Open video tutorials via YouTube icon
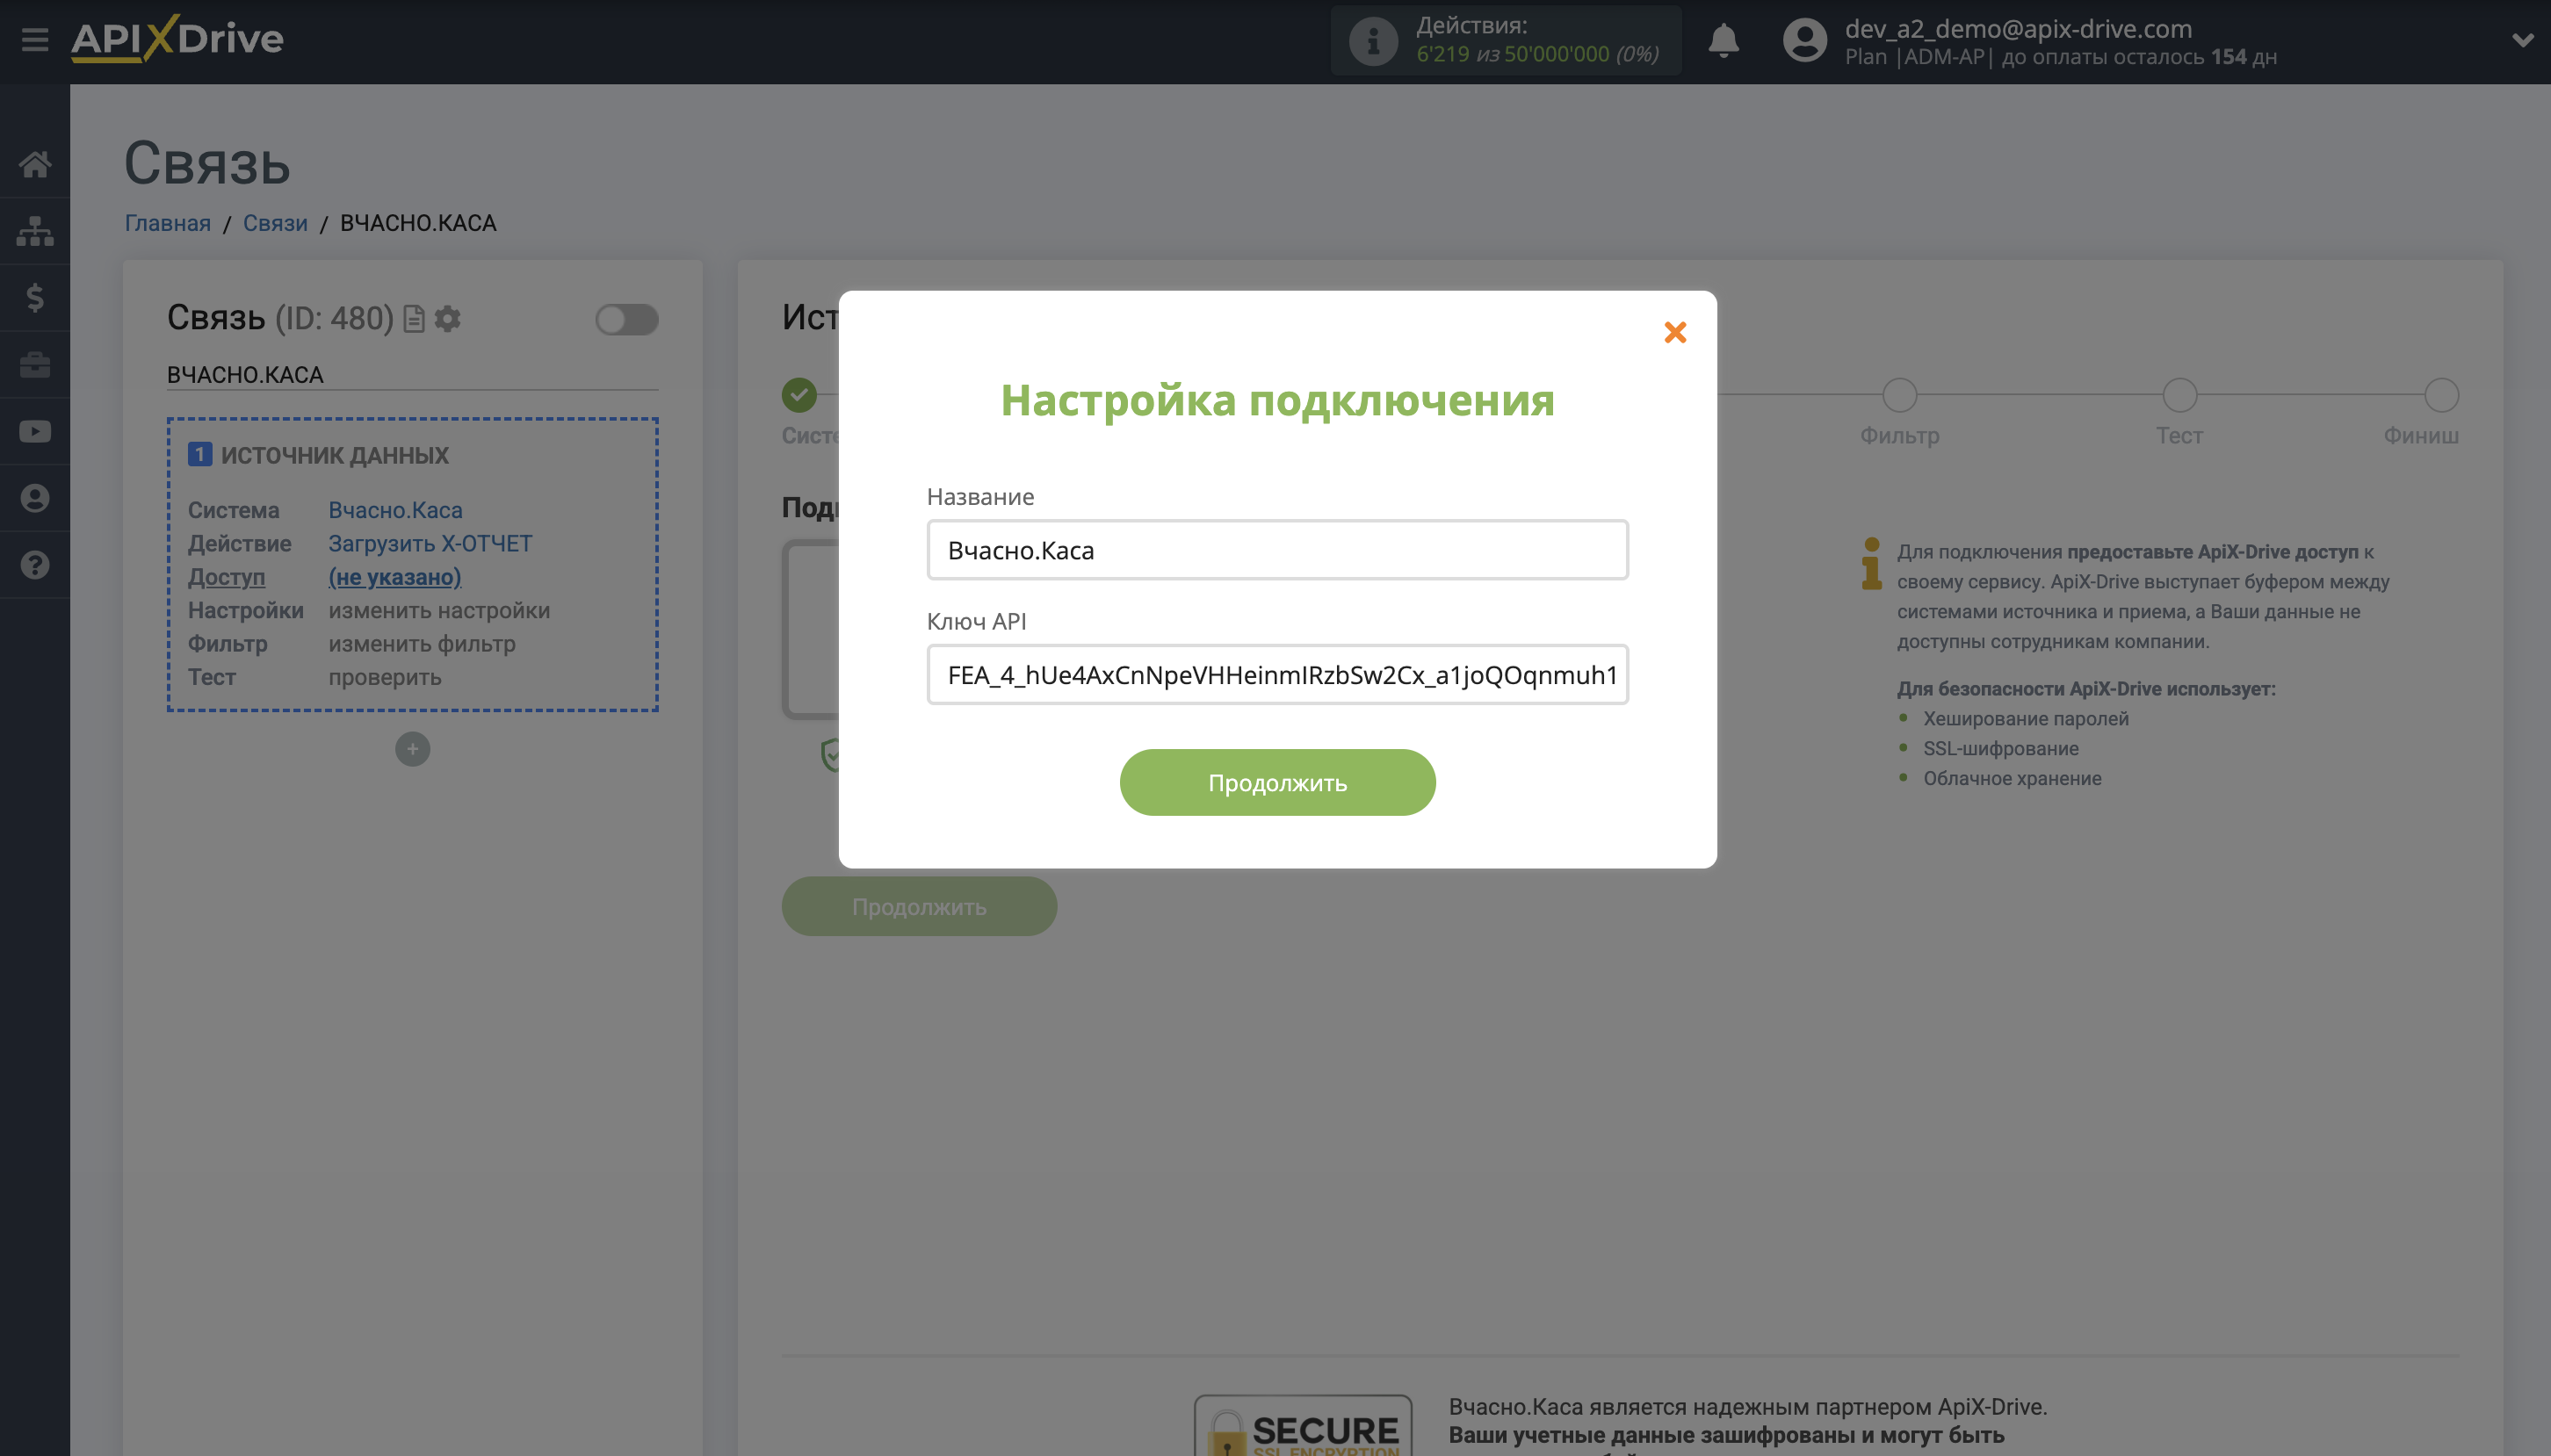Screen dimensions: 2551x1456 point(36,431)
